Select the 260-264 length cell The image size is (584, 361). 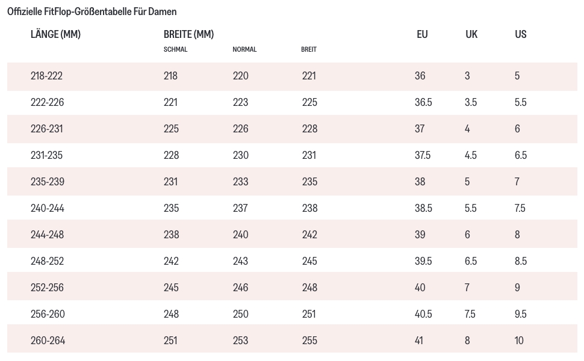(x=48, y=341)
